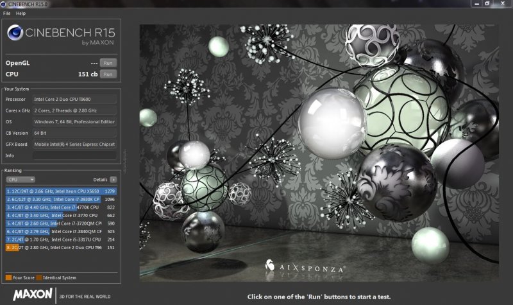The height and width of the screenshot is (305, 513).
Task: Click the Cinebench title bar app icon
Action: [3, 4]
